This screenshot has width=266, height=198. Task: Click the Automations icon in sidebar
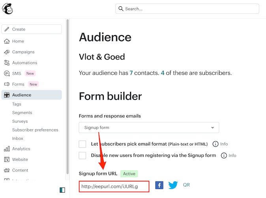tap(7, 63)
